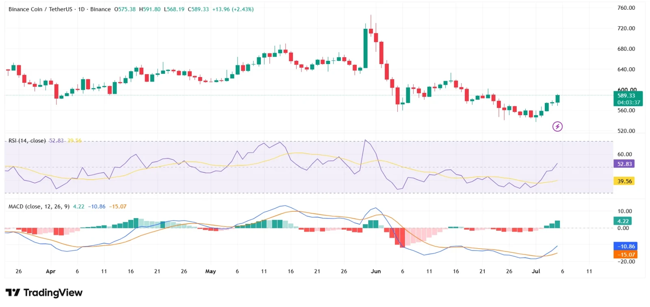Click the high value H591.80
The image size is (650, 307).
[x=150, y=9]
